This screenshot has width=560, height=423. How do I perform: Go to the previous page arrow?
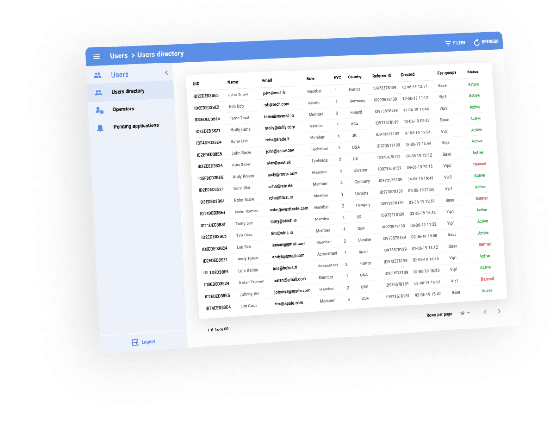click(x=485, y=312)
